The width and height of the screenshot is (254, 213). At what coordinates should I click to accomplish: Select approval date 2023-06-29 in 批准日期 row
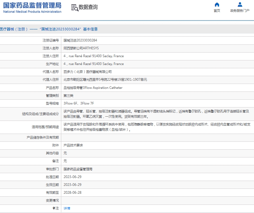72,177
